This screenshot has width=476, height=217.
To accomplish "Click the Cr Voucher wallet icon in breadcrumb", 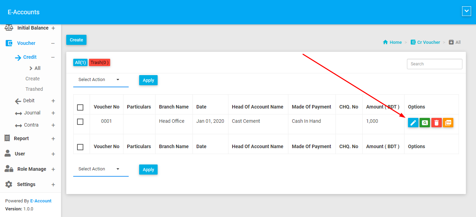I will (413, 42).
